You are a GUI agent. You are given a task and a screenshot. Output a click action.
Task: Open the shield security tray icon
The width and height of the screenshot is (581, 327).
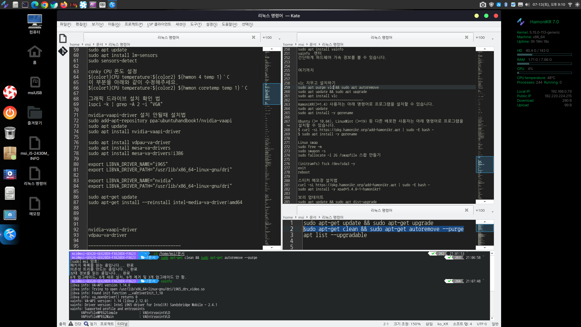pos(491,5)
